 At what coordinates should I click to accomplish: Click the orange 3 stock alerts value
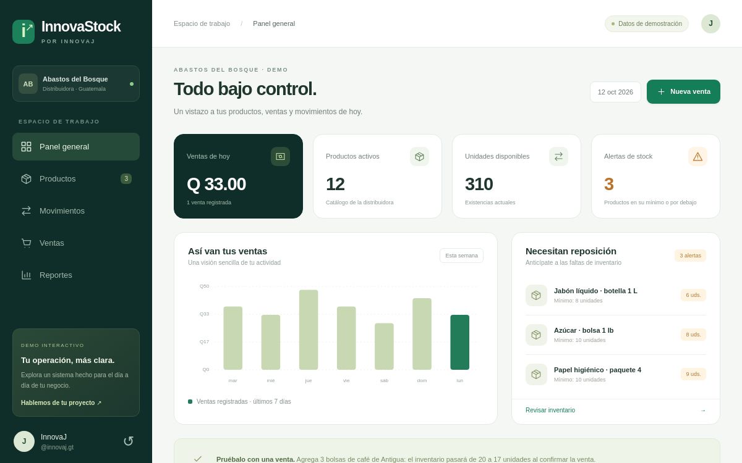(609, 184)
